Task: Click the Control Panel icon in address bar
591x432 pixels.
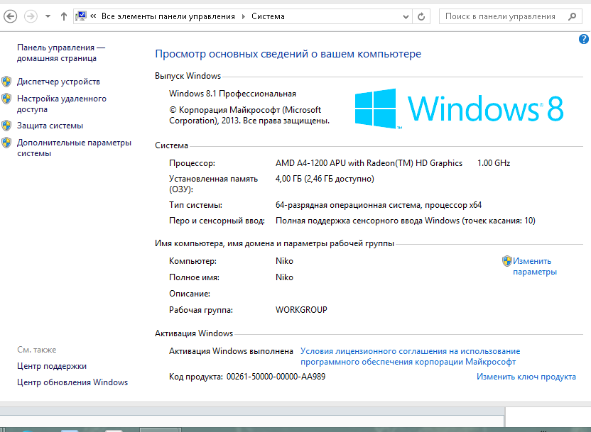Action: point(81,16)
